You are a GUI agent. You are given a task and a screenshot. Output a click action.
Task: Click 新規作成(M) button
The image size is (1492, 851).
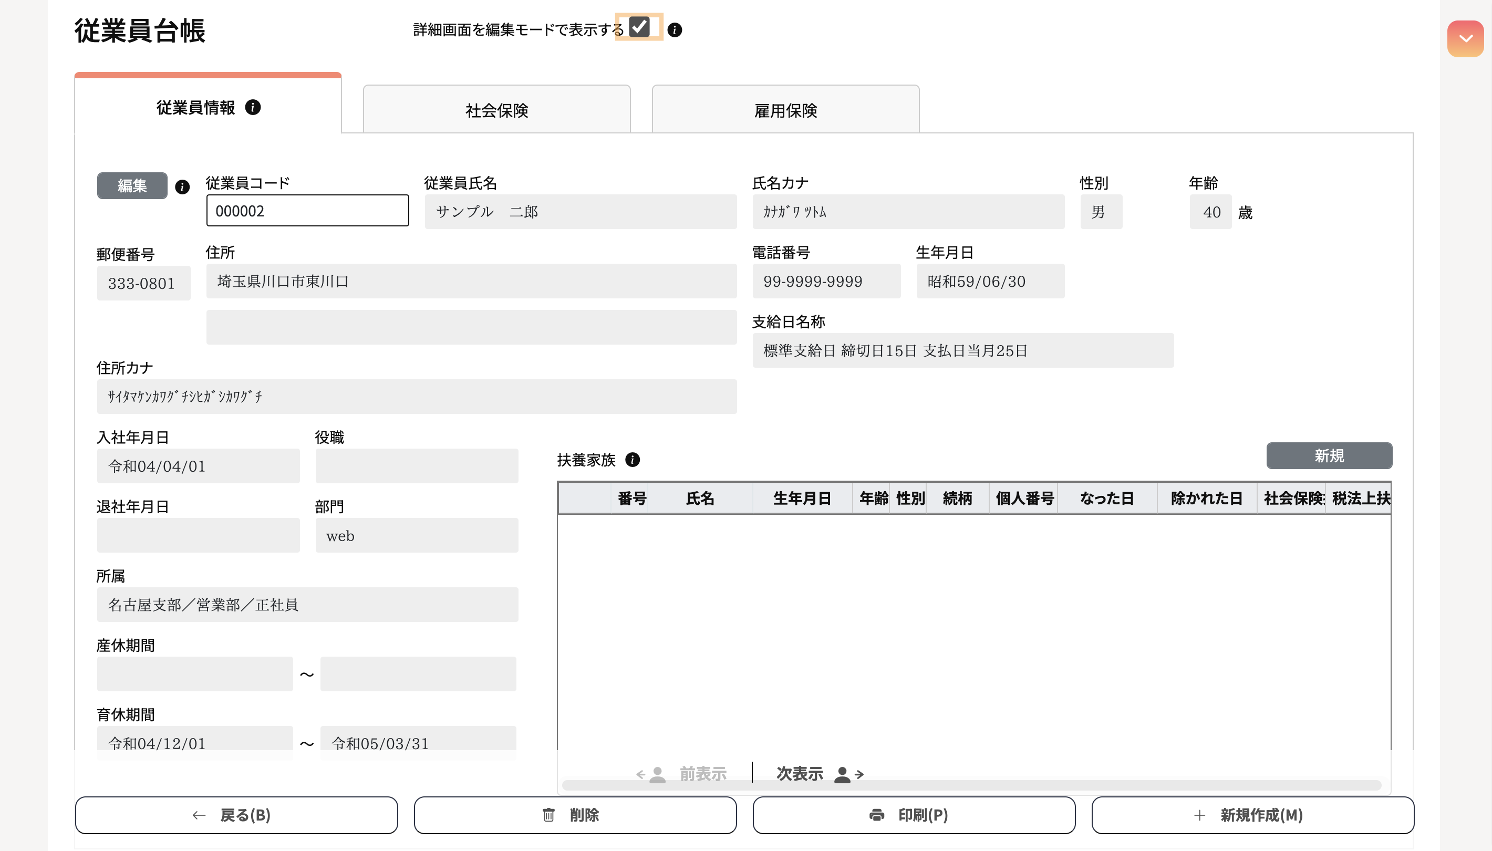(x=1253, y=815)
